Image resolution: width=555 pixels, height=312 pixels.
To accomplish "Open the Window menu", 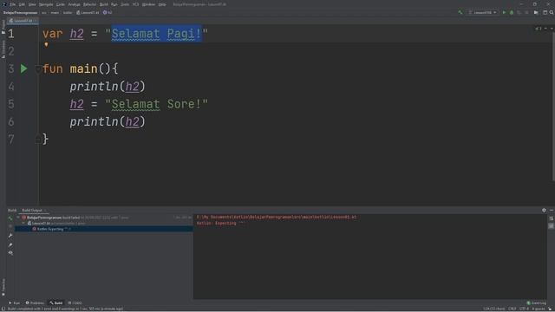I will (x=148, y=4).
